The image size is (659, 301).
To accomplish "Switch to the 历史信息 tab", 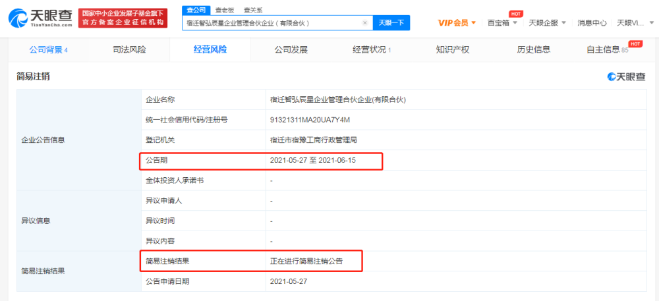I will 533,49.
